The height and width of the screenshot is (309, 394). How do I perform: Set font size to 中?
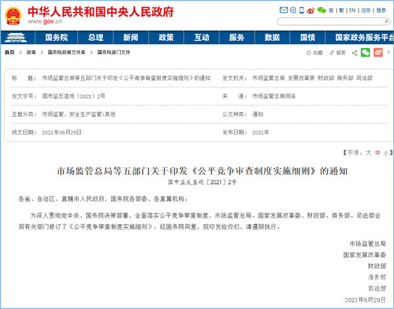(x=378, y=153)
